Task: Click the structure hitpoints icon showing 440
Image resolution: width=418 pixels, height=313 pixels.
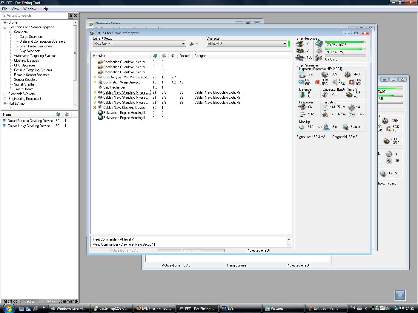Action: (348, 74)
